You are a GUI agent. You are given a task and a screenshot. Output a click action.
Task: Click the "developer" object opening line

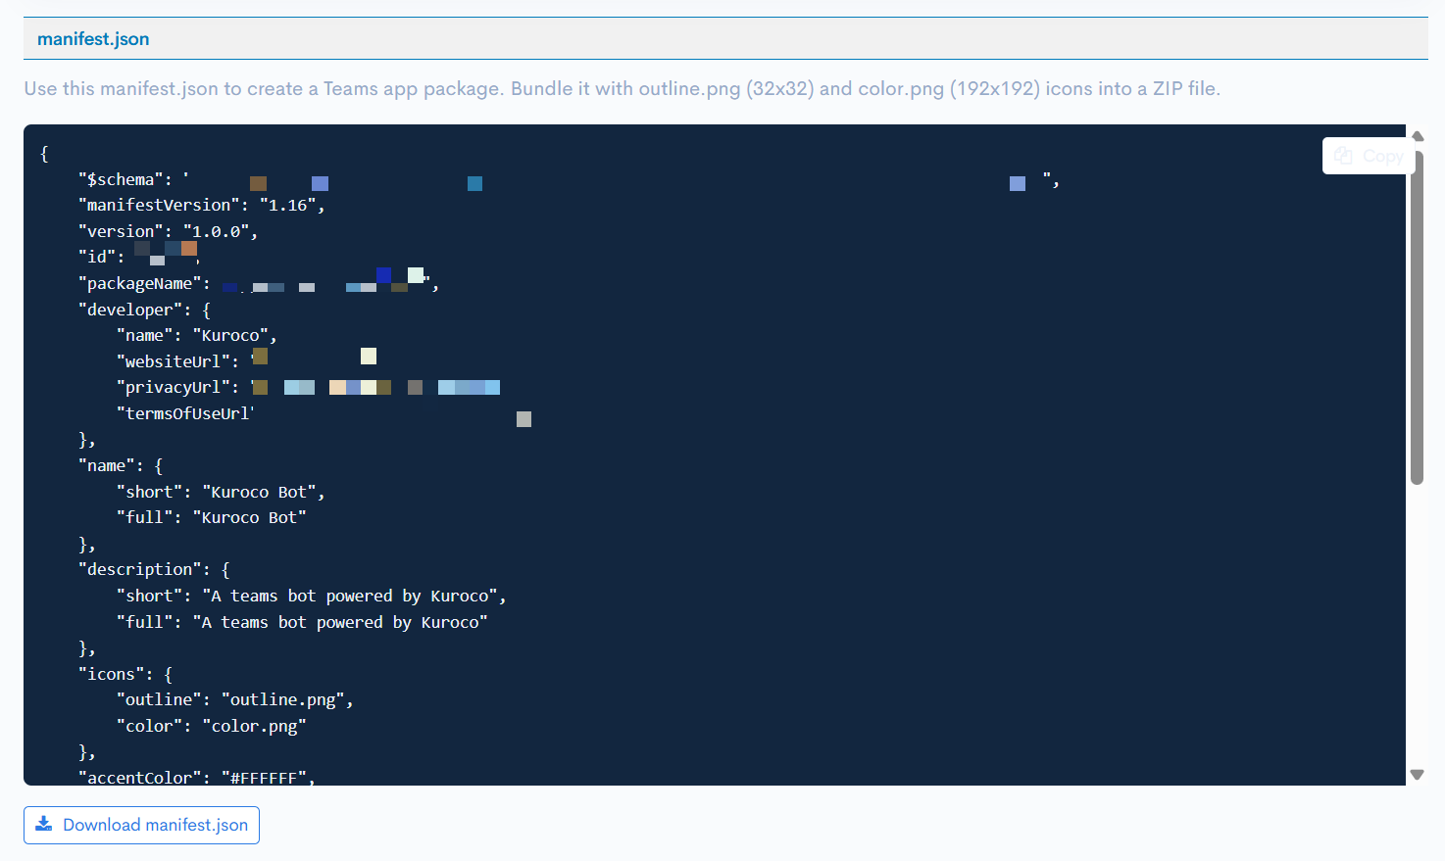pyautogui.click(x=145, y=310)
